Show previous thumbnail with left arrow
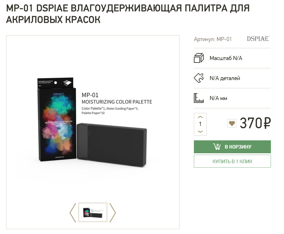The height and width of the screenshot is (234, 284). tap(73, 213)
